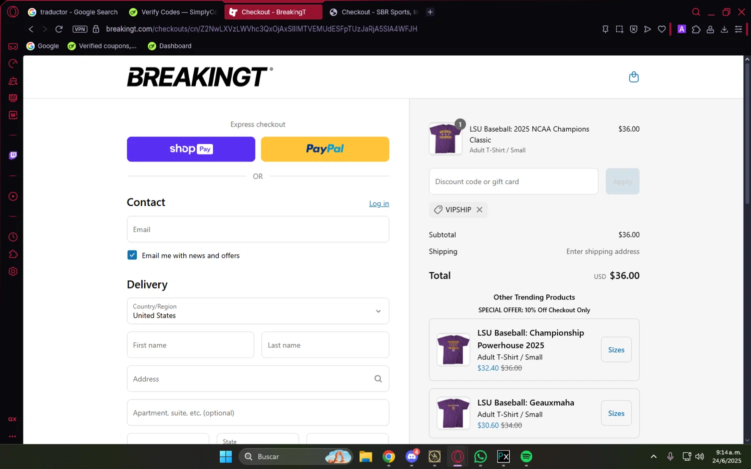Open Windows Start menu
The width and height of the screenshot is (751, 469).
pos(226,456)
